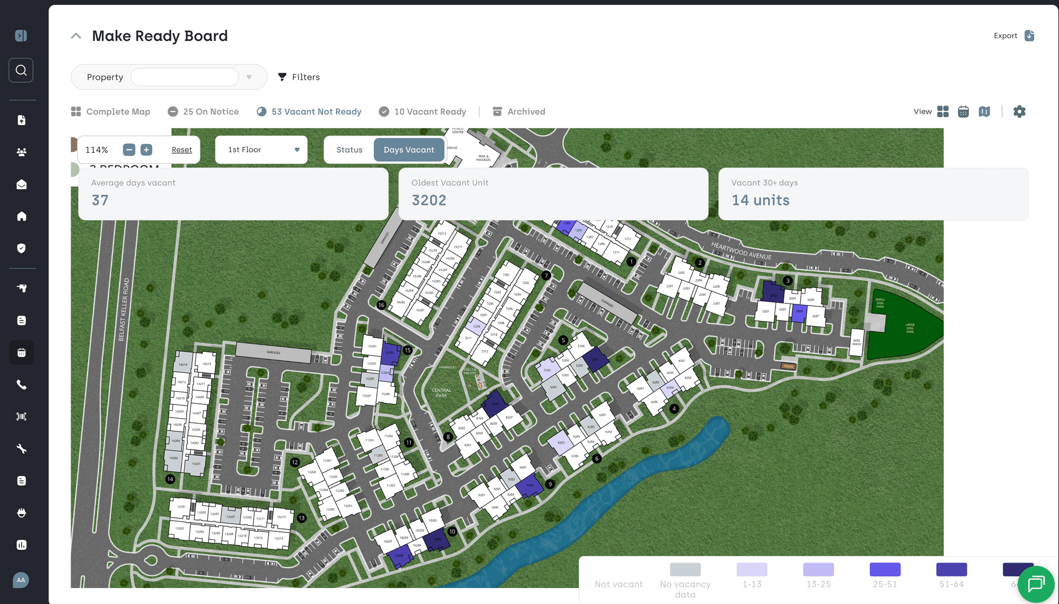1059x604 pixels.
Task: Open the wrench maintenance icon in sidebar
Action: (22, 449)
